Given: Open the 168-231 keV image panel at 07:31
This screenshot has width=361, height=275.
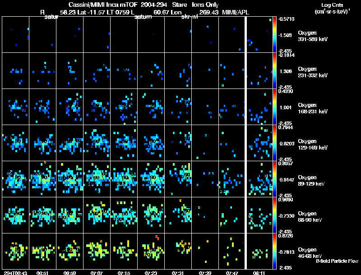Looking at the screenshot, I should 178,107.
